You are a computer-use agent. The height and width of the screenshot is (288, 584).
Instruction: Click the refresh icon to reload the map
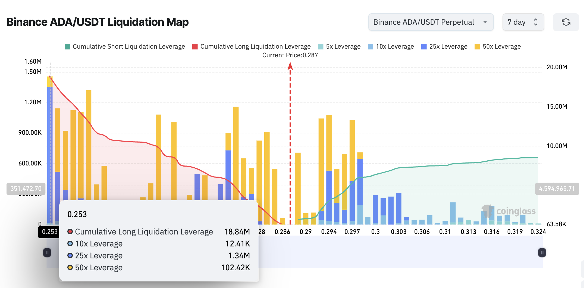(x=566, y=22)
